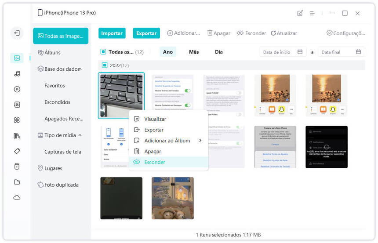Collapse the 'Base dos dados' section
This screenshot has width=378, height=243.
(80, 69)
